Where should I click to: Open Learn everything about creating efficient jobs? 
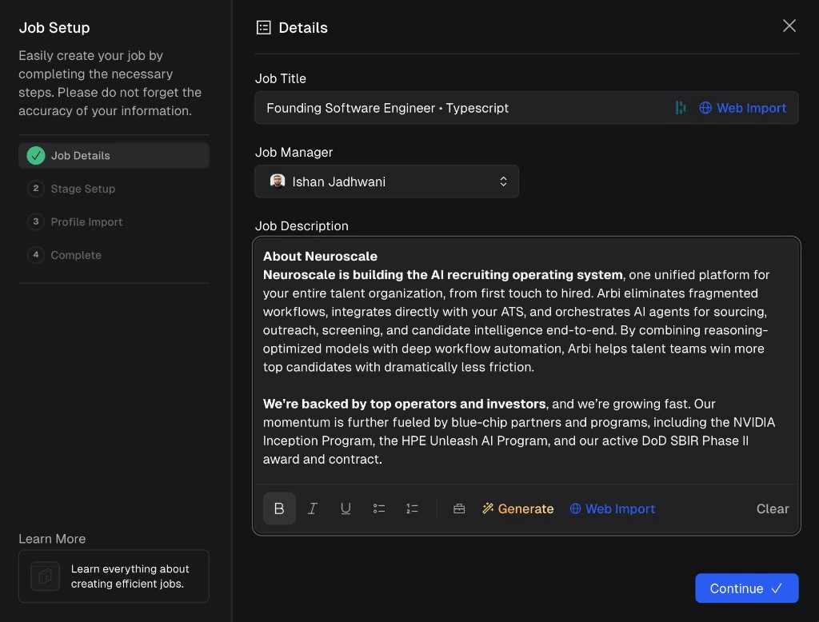coord(114,576)
